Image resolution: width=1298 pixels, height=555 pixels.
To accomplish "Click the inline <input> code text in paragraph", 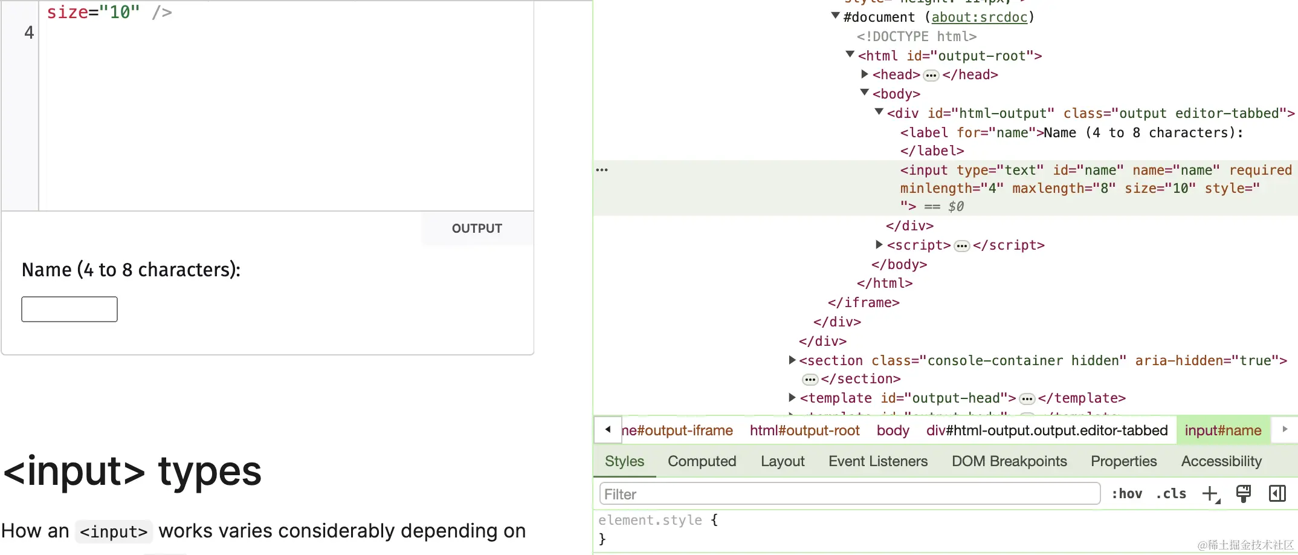I will 114,532.
